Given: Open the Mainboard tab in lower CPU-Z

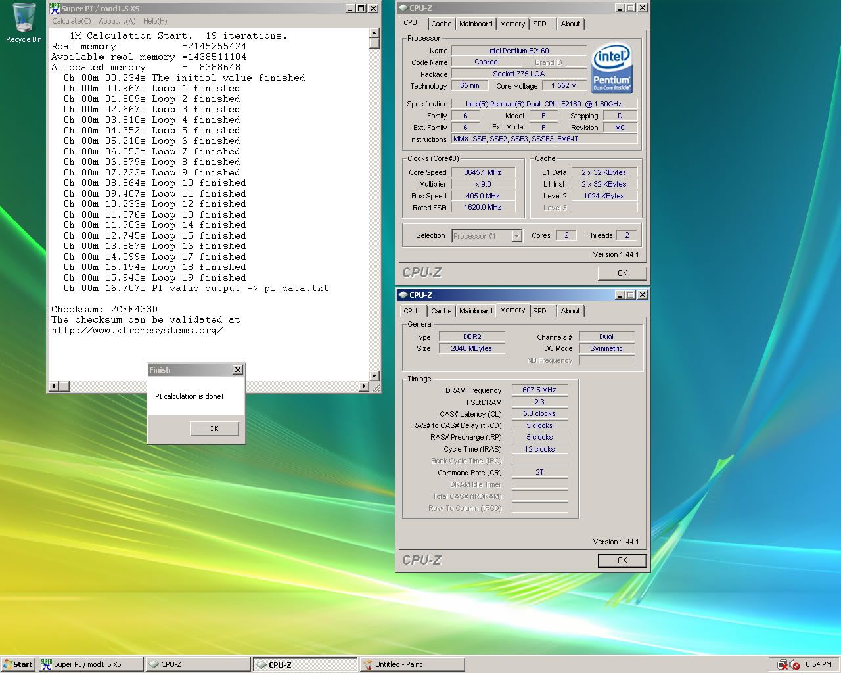Looking at the screenshot, I should [476, 311].
